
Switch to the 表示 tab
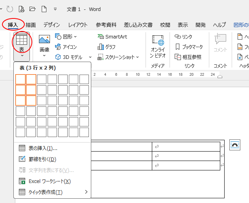tap(183, 25)
